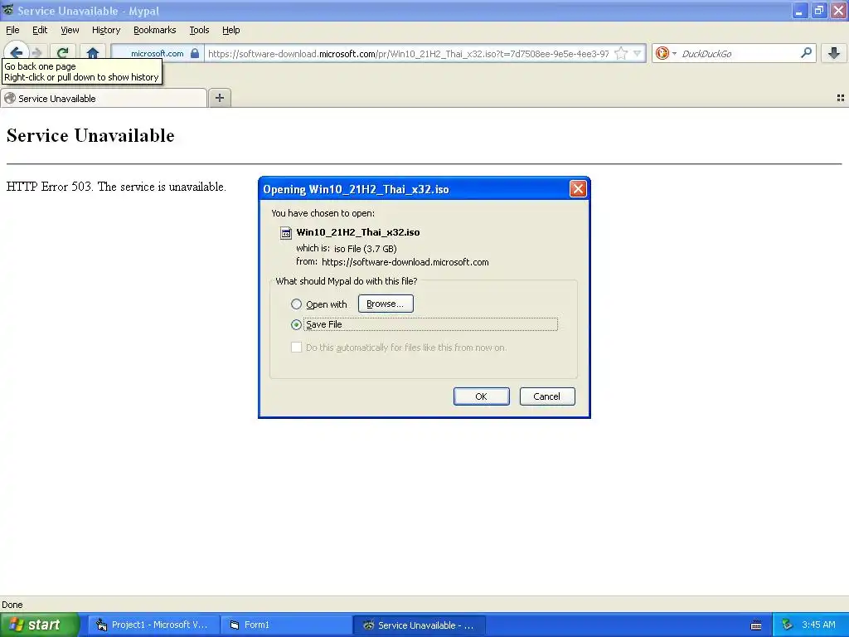Go to the home page icon
849x637 pixels.
tap(93, 53)
